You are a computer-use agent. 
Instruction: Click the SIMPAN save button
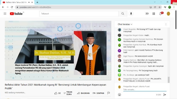tap(98, 93)
